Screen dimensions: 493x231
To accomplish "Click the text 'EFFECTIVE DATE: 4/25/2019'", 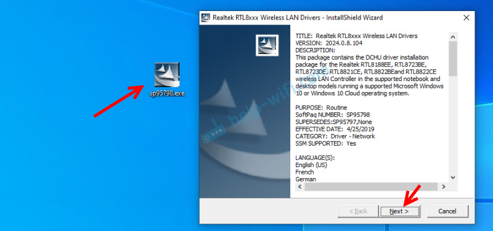I will [335, 129].
